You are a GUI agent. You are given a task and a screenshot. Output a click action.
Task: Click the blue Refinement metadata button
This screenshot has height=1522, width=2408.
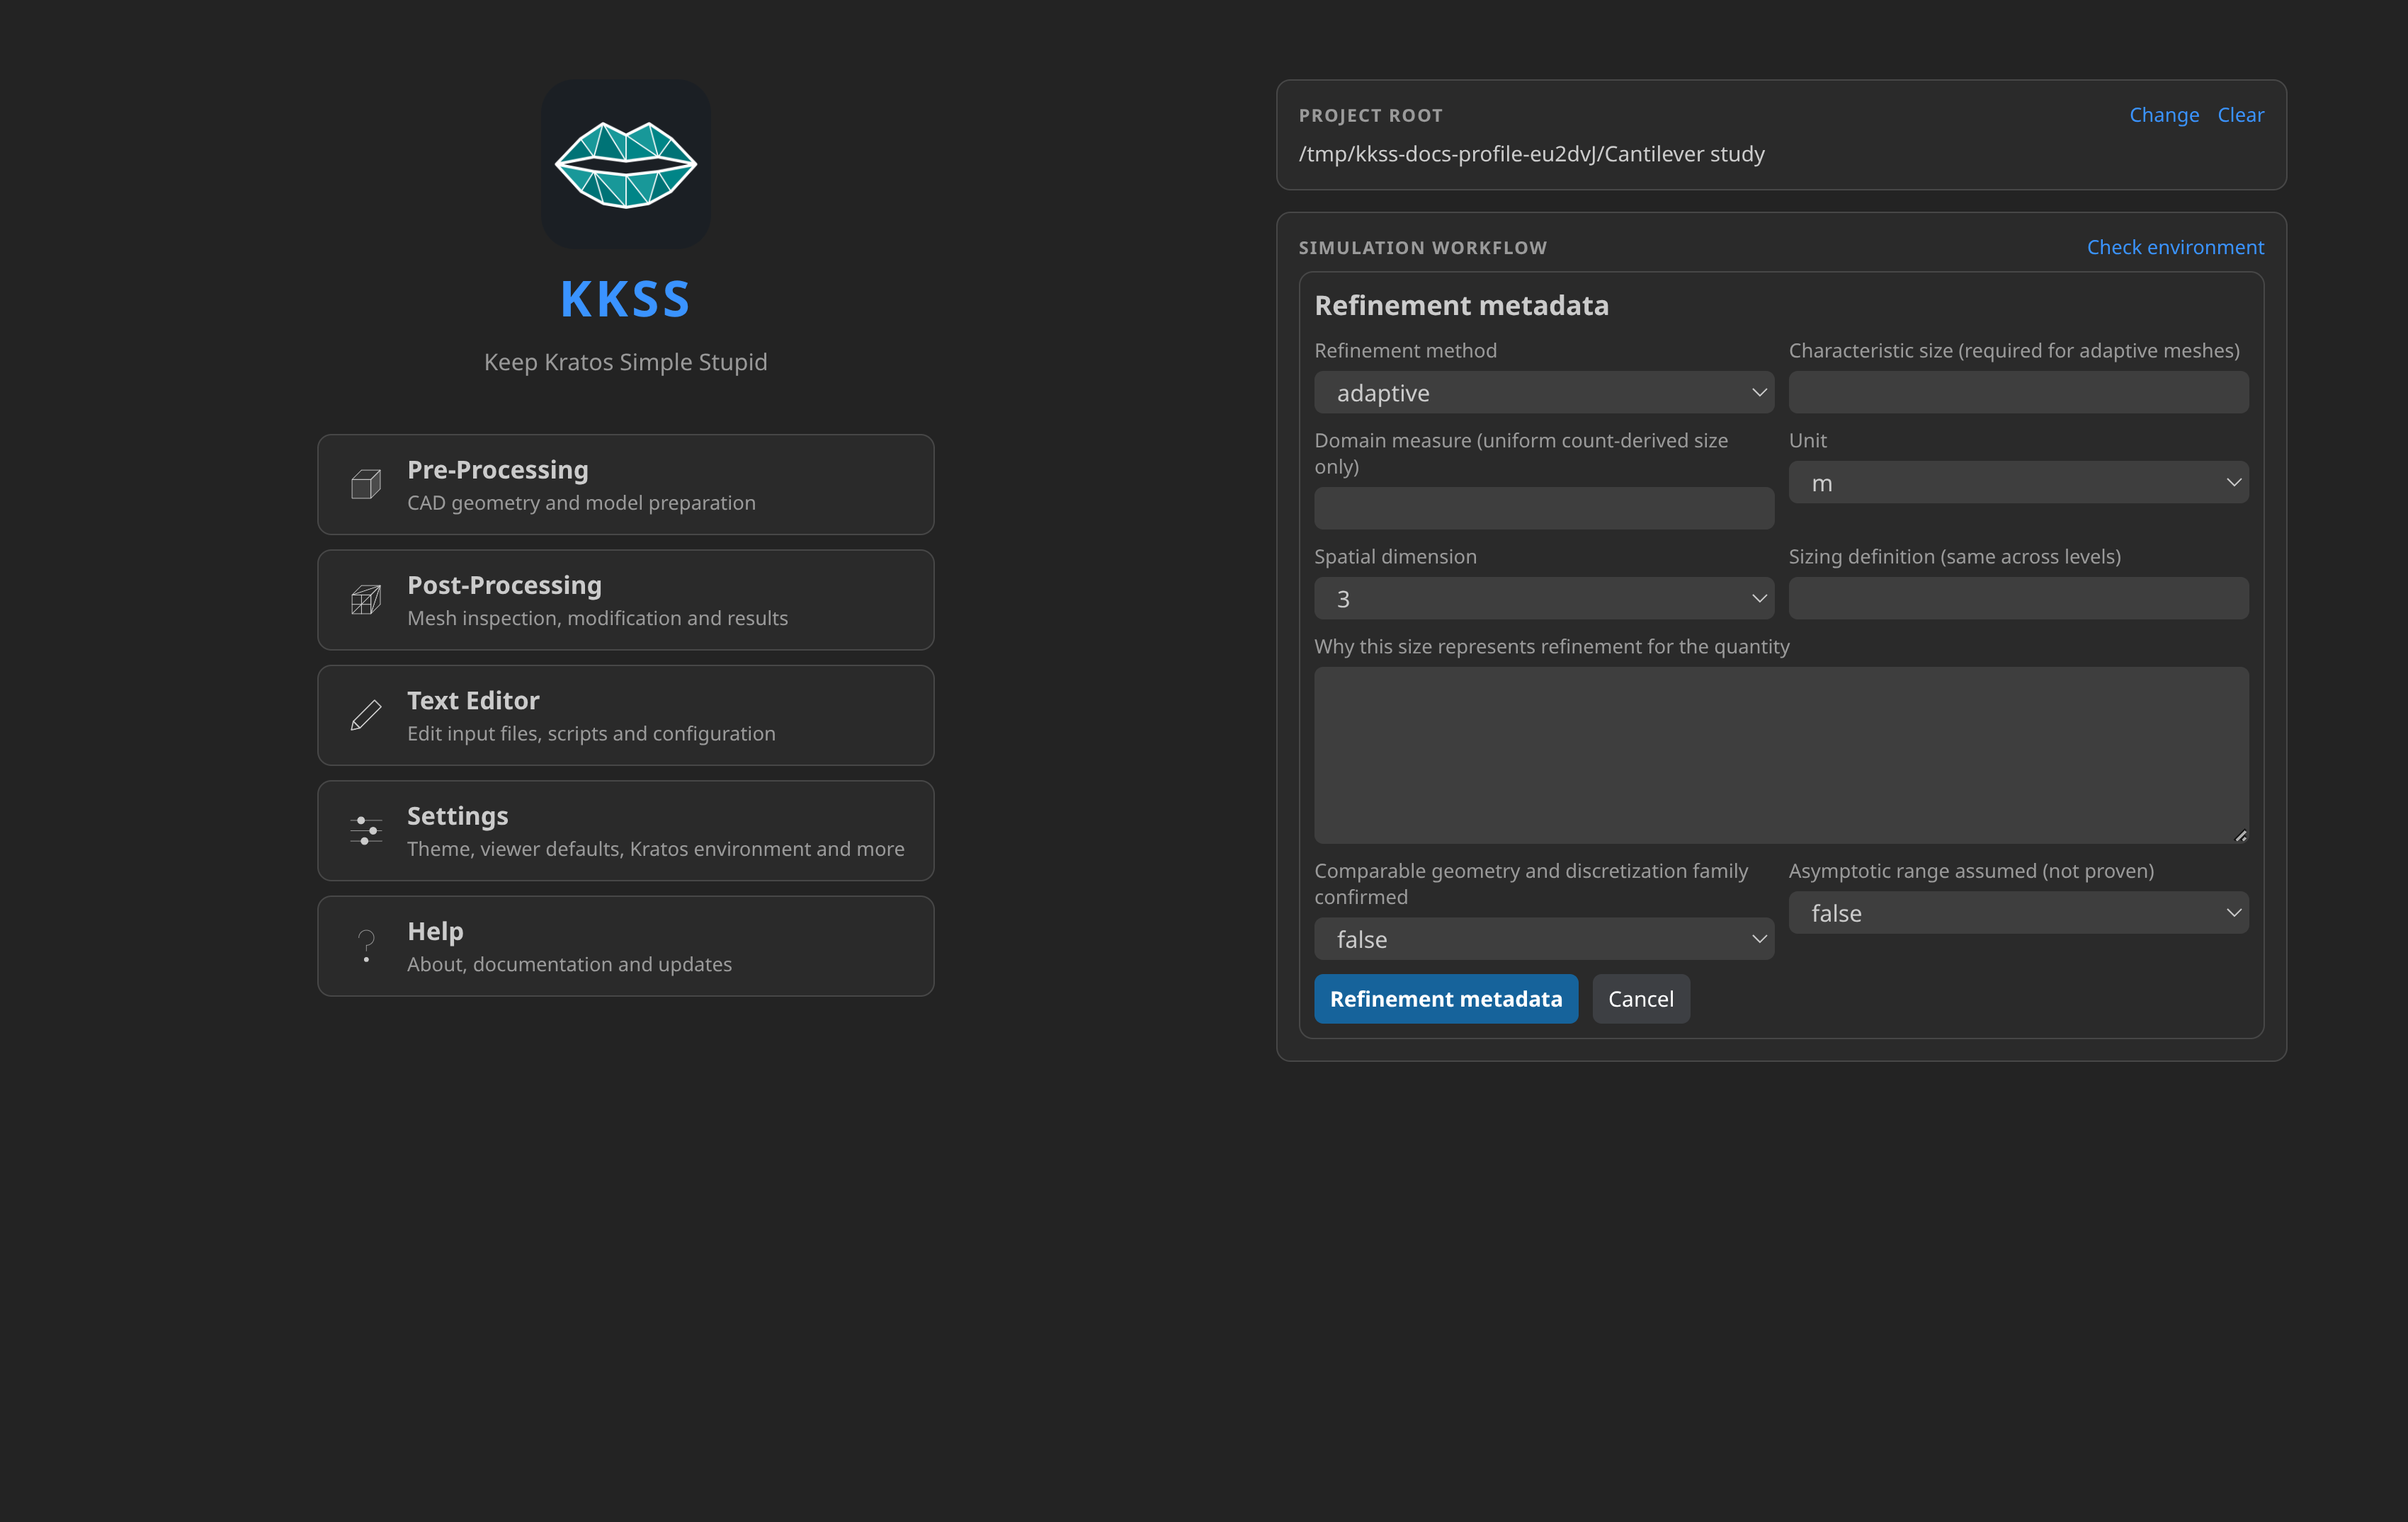click(1446, 1000)
